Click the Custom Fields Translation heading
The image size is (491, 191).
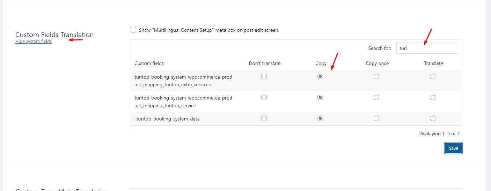(54, 35)
